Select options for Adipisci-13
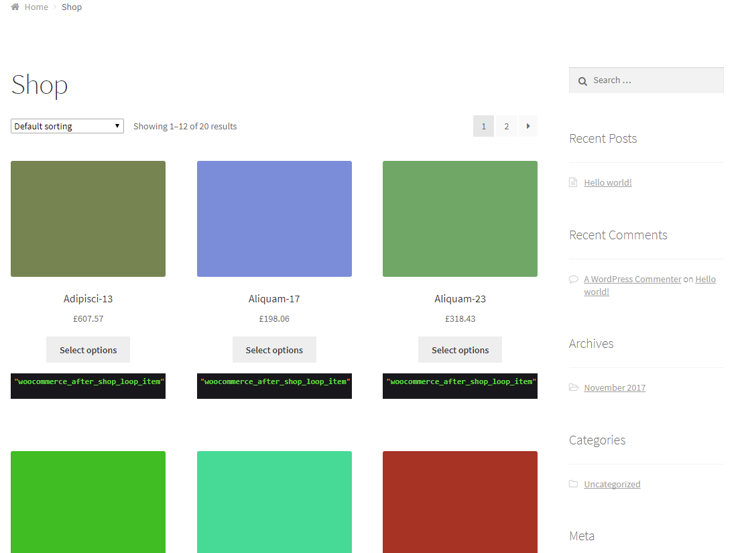The image size is (742, 553). pyautogui.click(x=88, y=350)
